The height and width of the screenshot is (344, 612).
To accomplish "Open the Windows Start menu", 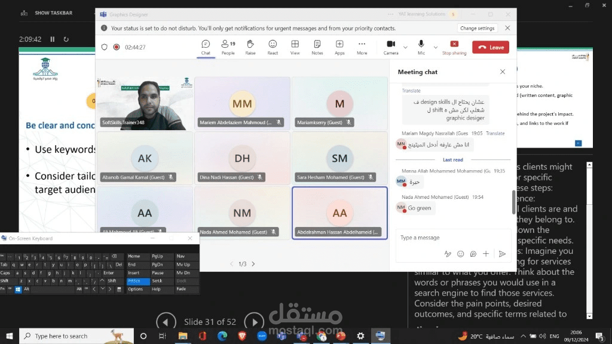I will point(10,336).
